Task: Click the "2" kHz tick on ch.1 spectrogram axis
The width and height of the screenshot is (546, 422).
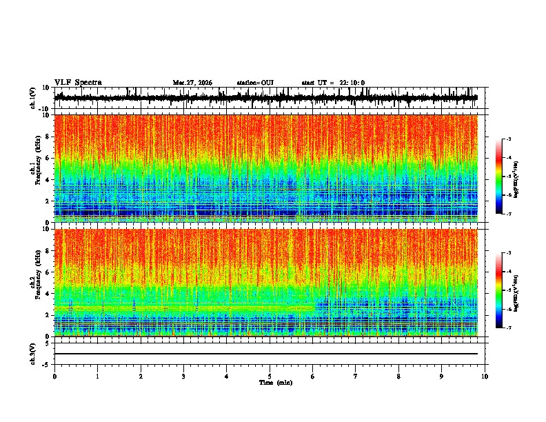Action: pos(48,201)
